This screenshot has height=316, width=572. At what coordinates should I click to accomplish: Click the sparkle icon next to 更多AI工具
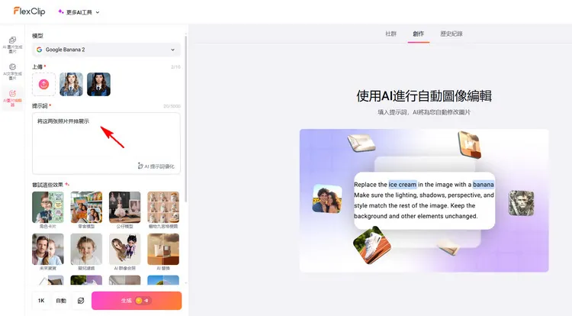[61, 12]
